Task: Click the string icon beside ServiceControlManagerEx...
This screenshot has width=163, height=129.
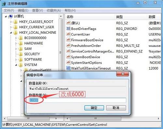Action: tap(68, 51)
